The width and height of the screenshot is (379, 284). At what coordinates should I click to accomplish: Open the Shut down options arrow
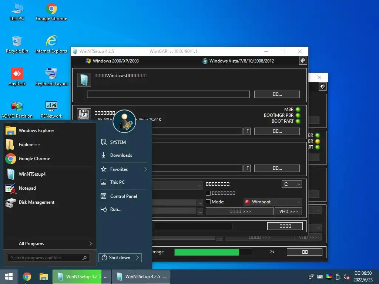(137, 258)
